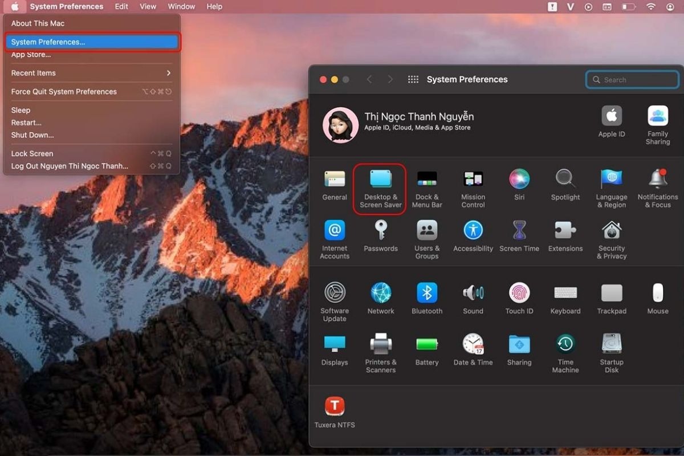
Task: Open the View menu
Action: click(148, 7)
